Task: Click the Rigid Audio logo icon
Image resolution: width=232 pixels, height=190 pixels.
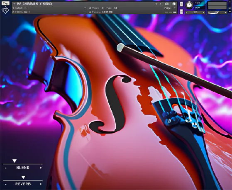Action: [5, 10]
